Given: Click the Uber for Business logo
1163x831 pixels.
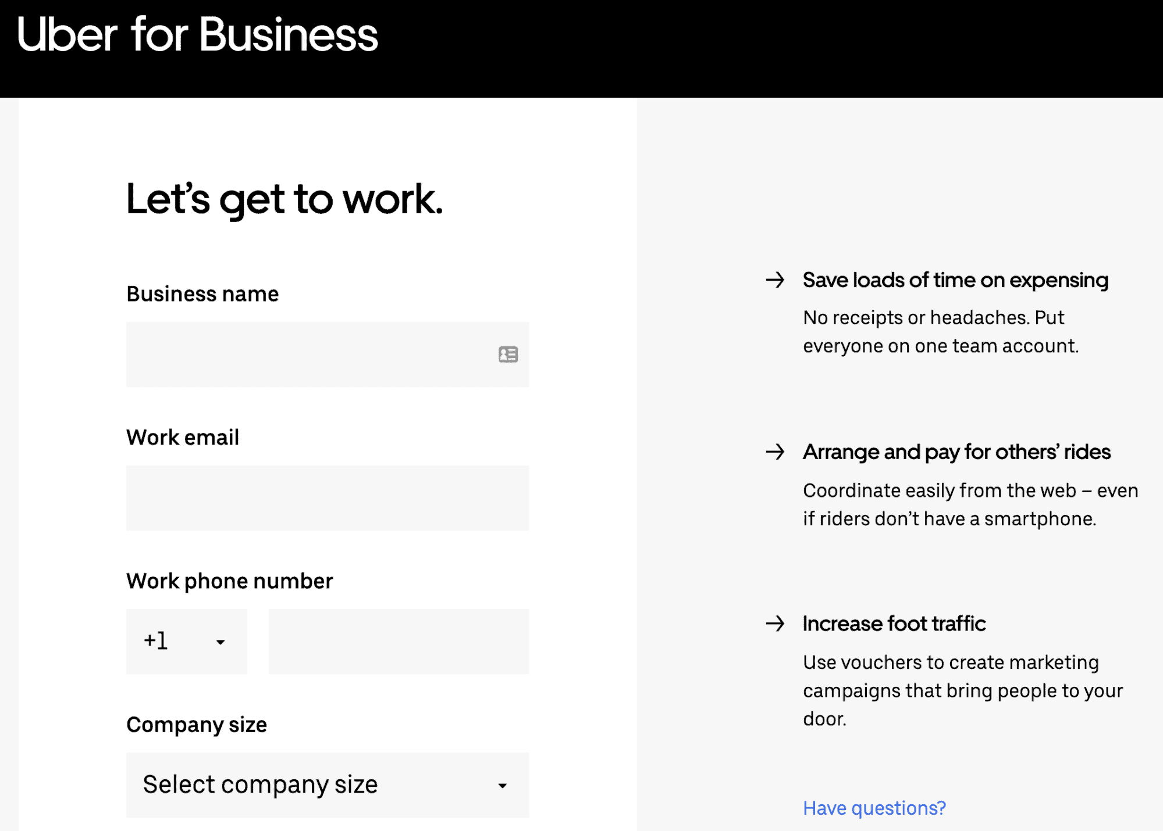Looking at the screenshot, I should pyautogui.click(x=197, y=35).
